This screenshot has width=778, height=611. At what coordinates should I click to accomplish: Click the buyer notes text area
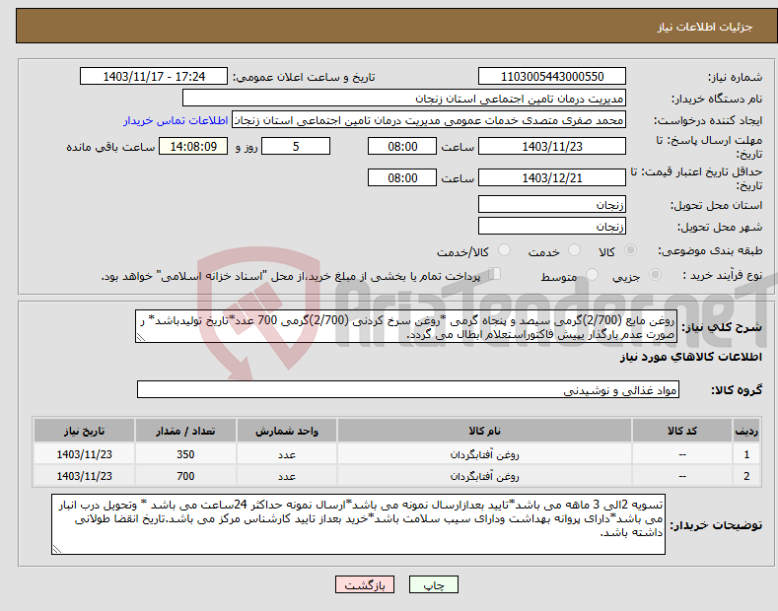click(358, 524)
